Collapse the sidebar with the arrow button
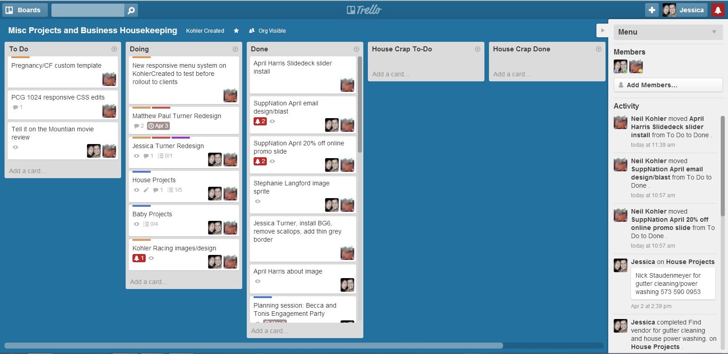The width and height of the screenshot is (728, 354). [603, 30]
